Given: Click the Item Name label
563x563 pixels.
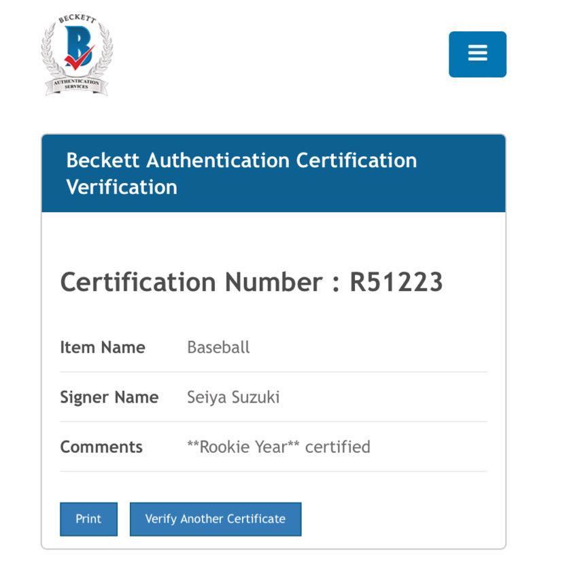Looking at the screenshot, I should tap(103, 347).
